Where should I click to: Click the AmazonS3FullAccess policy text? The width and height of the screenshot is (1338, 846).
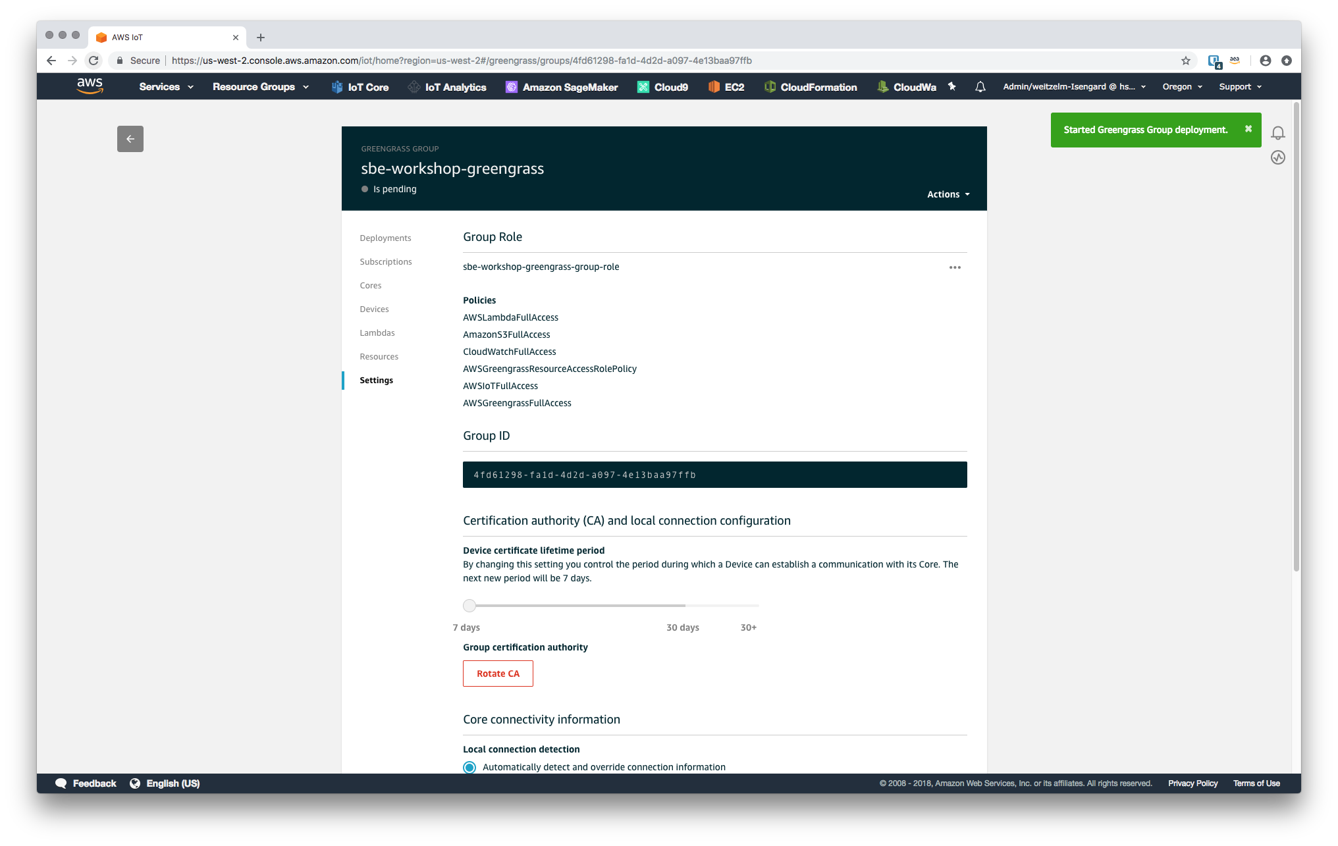tap(506, 334)
